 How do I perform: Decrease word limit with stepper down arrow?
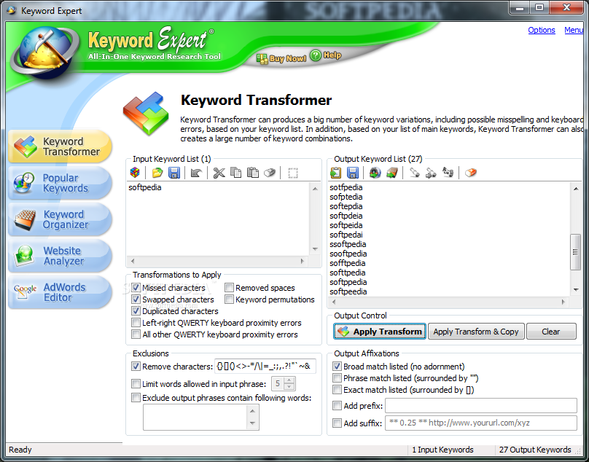pyautogui.click(x=289, y=387)
